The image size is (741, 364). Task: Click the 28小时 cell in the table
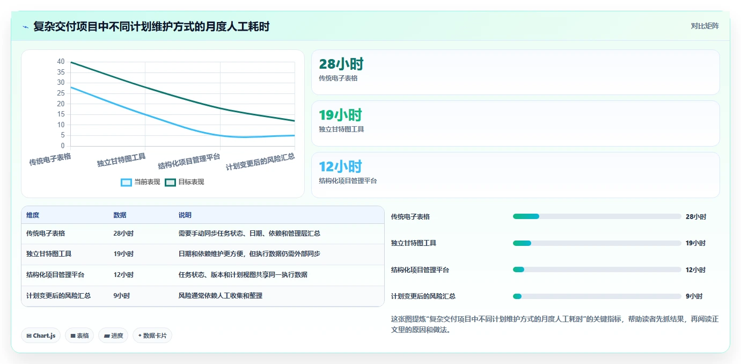(x=123, y=234)
